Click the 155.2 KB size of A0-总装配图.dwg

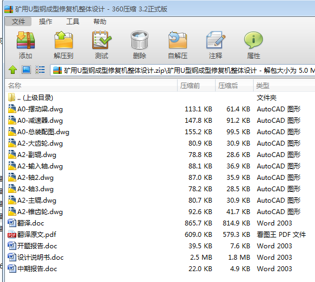(198, 132)
